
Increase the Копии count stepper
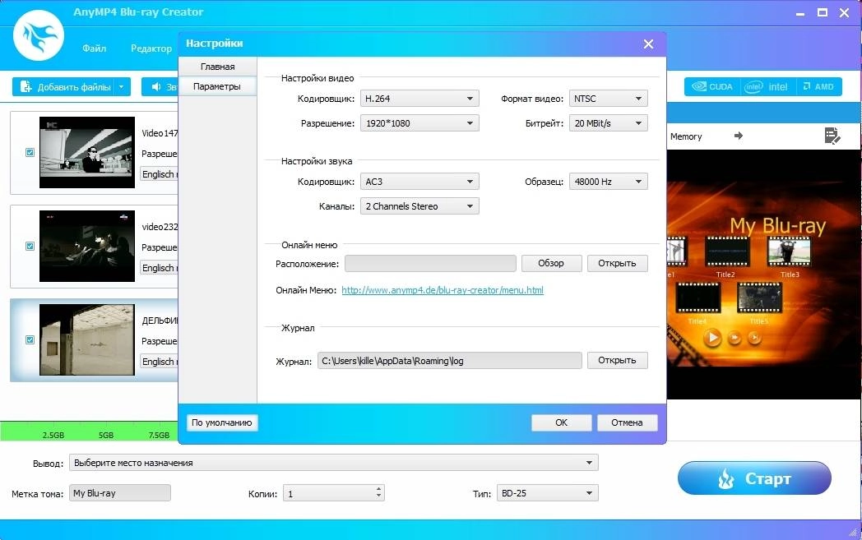(x=379, y=489)
